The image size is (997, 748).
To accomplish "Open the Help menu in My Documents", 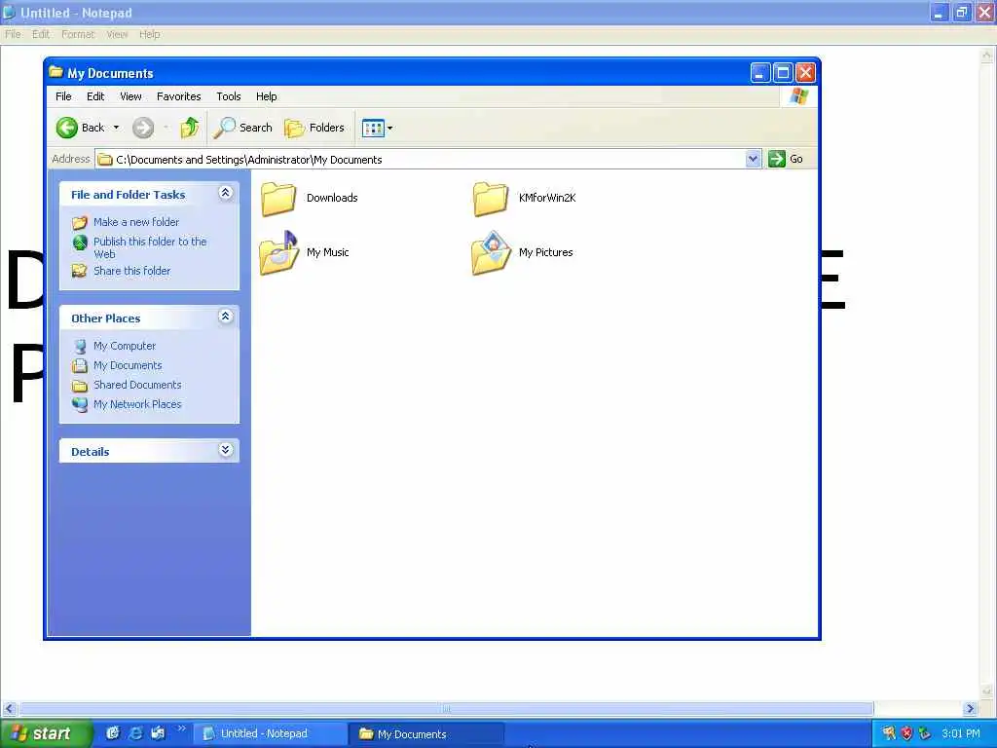I will (x=267, y=96).
